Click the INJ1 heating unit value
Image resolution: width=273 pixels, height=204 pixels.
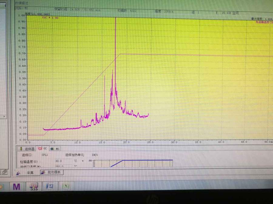click(x=95, y=155)
